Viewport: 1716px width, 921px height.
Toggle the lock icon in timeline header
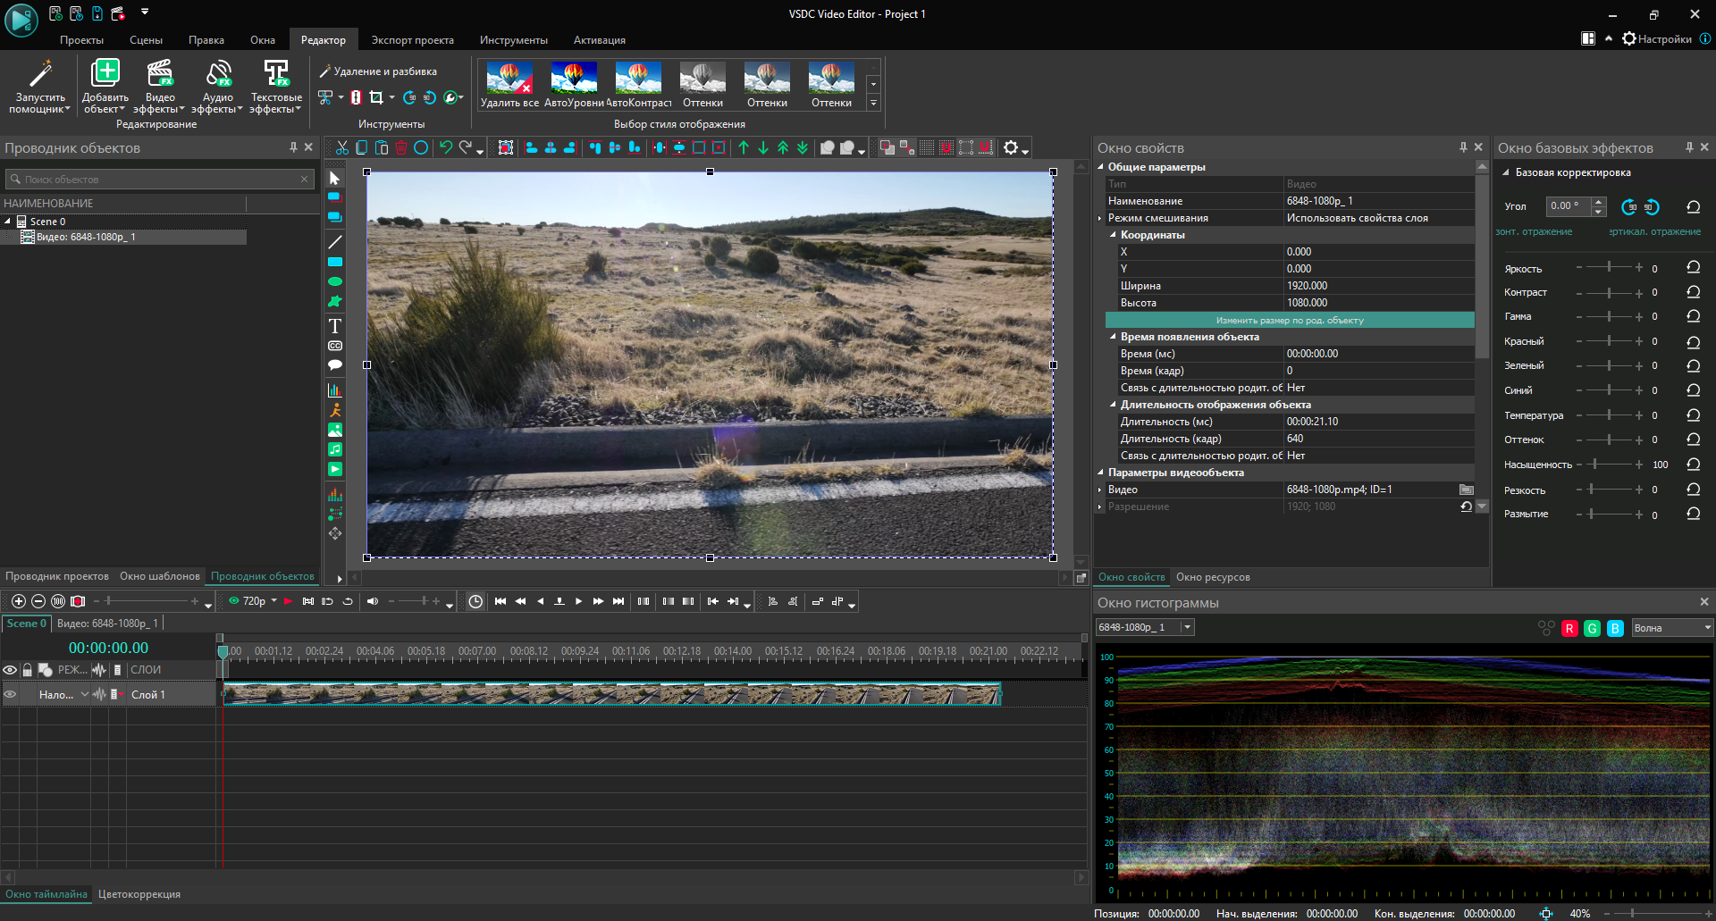coord(28,669)
